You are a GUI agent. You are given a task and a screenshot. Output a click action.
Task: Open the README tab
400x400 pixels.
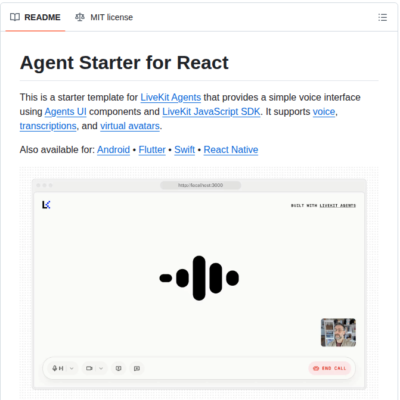[x=35, y=17]
